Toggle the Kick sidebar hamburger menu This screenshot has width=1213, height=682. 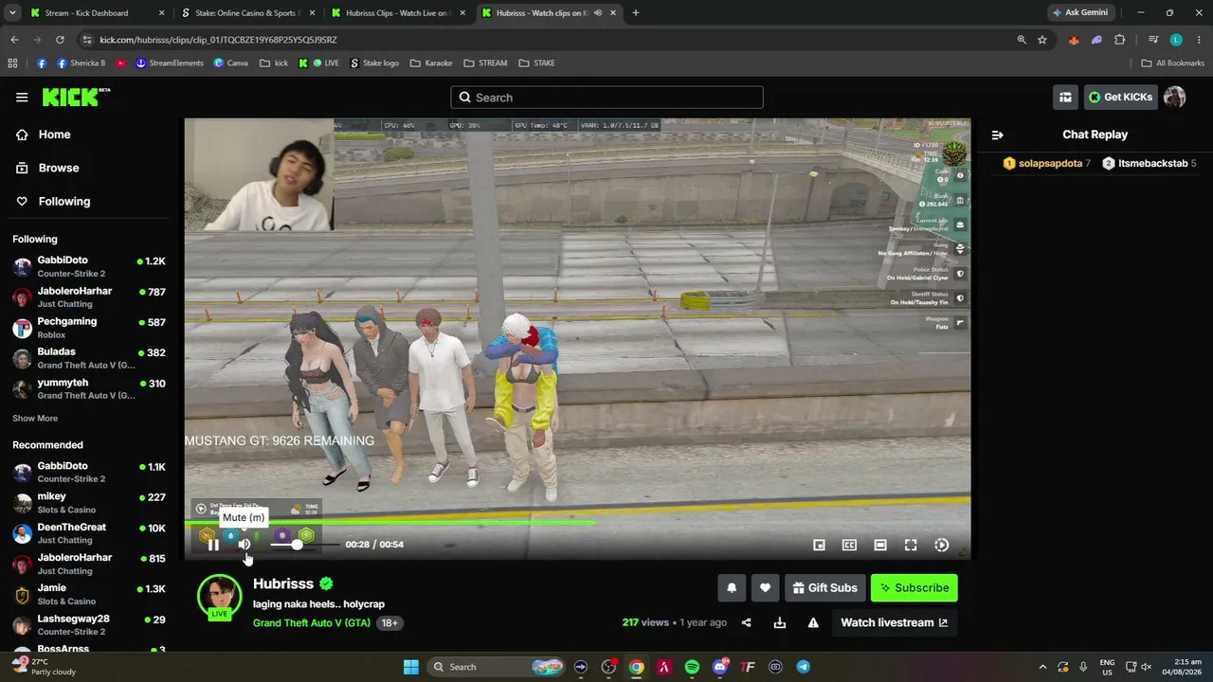(x=22, y=98)
